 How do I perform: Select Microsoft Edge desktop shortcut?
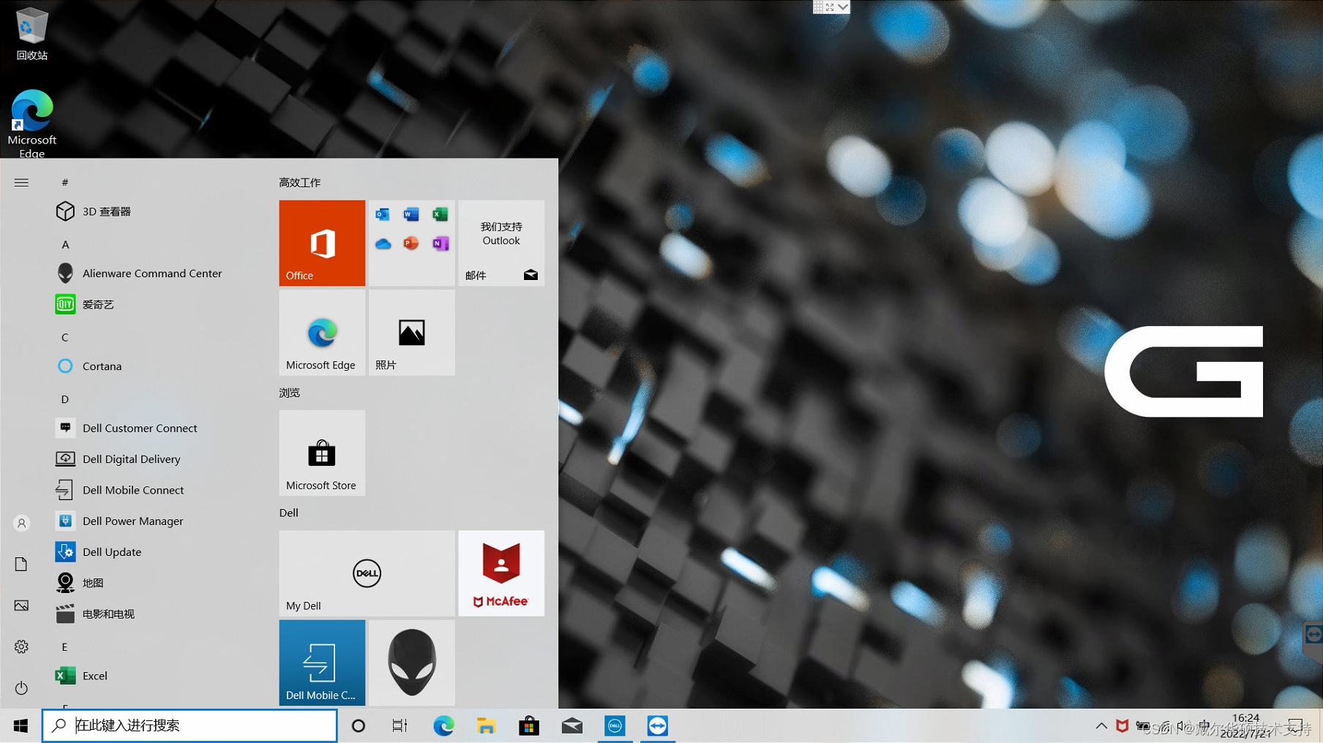pos(31,123)
